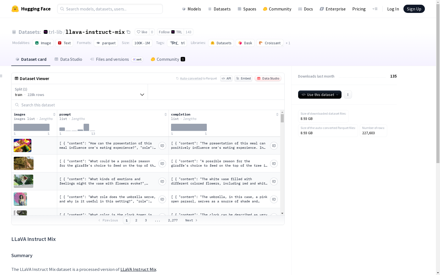Open Docs in the top navigation
Image resolution: width=440 pixels, height=275 pixels.
click(x=306, y=9)
